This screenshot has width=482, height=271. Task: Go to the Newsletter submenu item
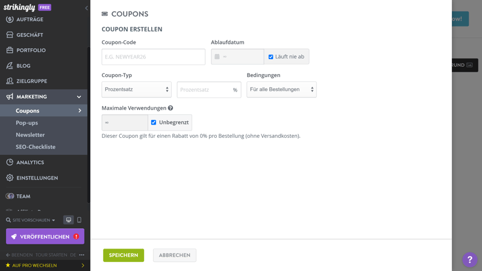pos(30,135)
